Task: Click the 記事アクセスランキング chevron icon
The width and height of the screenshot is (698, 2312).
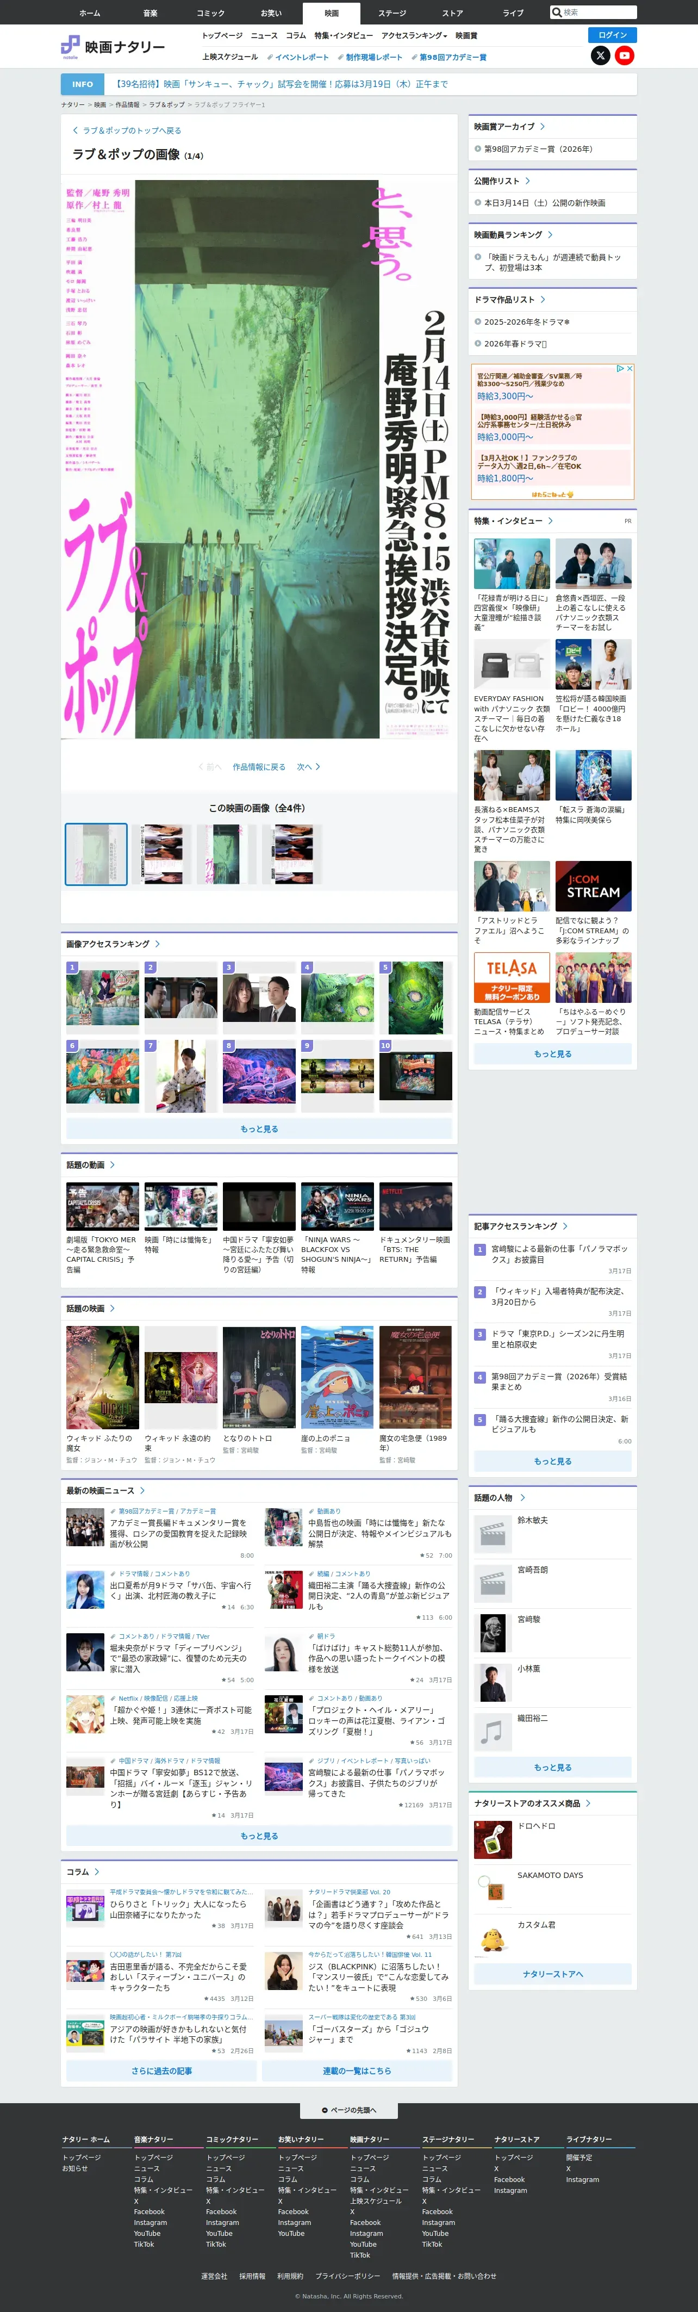Action: pyautogui.click(x=565, y=1225)
